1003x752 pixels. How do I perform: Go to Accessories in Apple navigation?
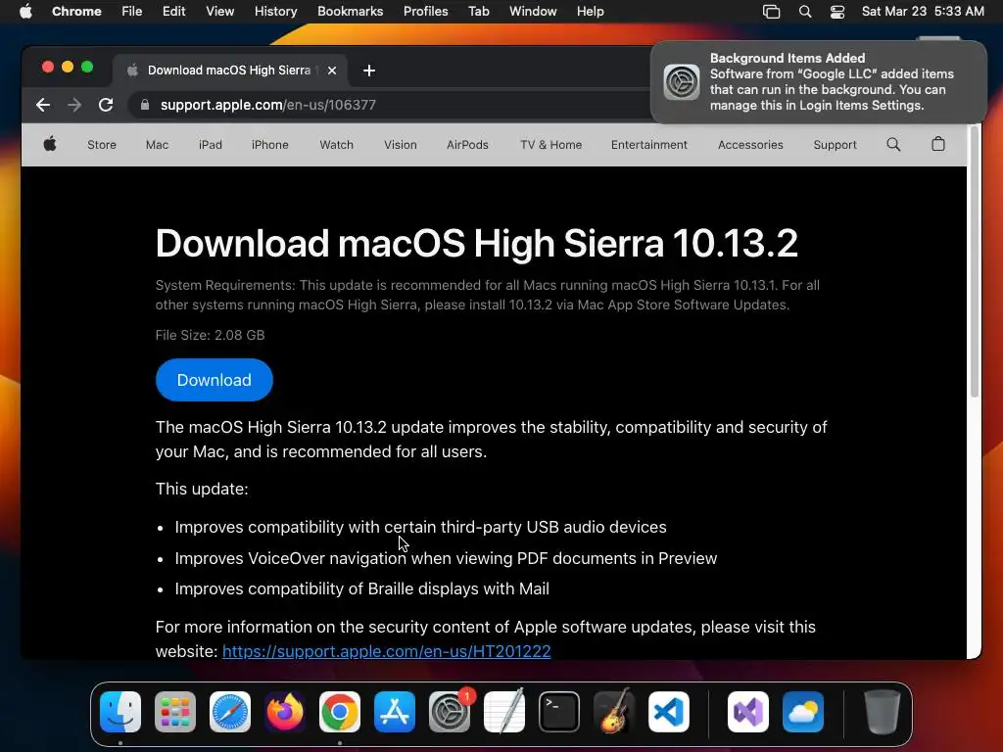coord(750,145)
